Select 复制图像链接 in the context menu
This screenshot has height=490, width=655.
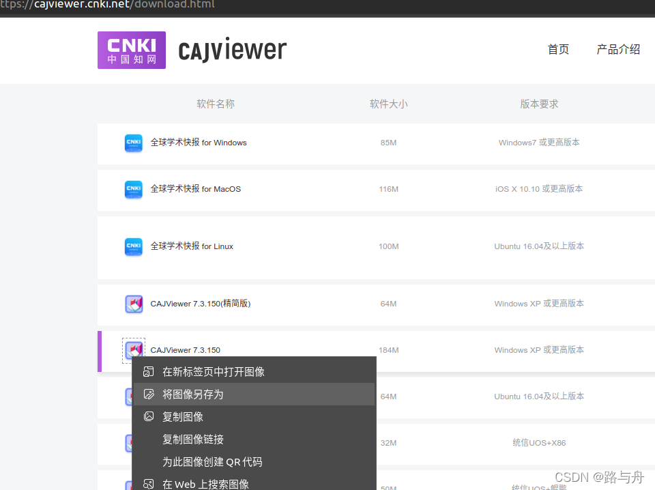(254, 439)
